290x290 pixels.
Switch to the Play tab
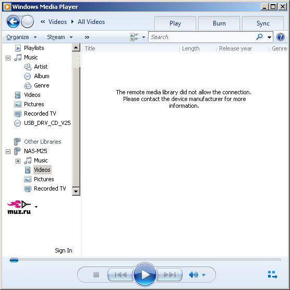coord(175,23)
